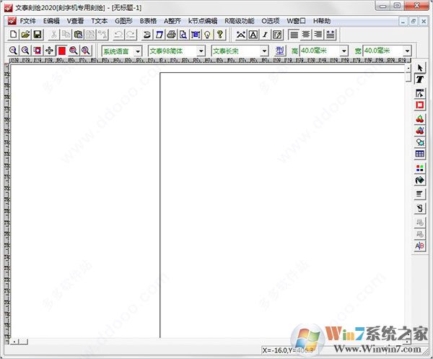Toggle italic with the slanted I button
Image resolution: width=433 pixels, height=359 pixels.
click(266, 35)
